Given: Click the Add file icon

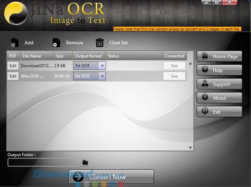Looking at the screenshot, I should click(x=15, y=43).
